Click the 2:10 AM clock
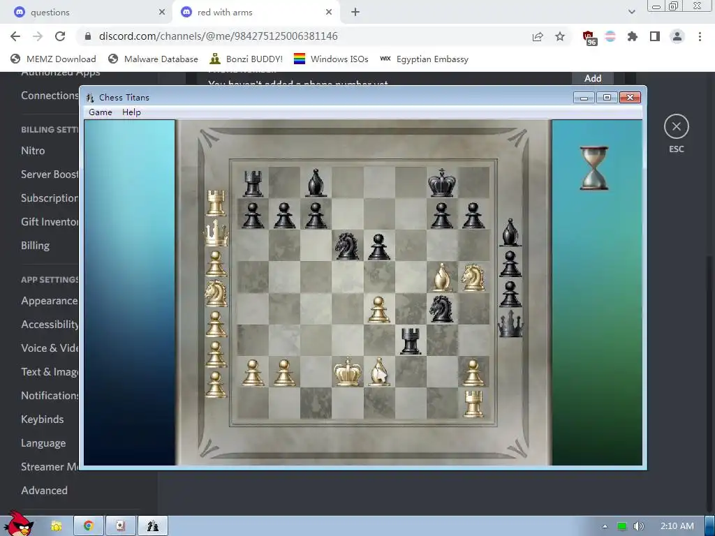715x536 pixels. click(x=677, y=526)
